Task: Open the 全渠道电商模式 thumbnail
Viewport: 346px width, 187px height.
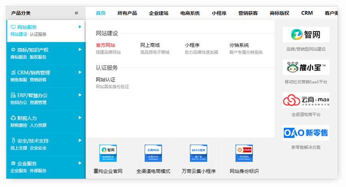Action: coord(153,154)
